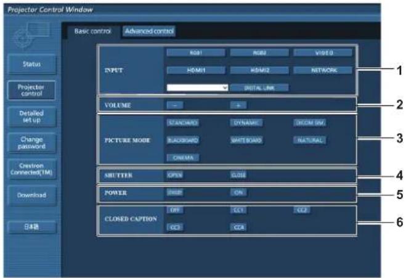Set picture mode to DYNAMIC
Screen dimensions: 406x278
pyautogui.click(x=246, y=123)
